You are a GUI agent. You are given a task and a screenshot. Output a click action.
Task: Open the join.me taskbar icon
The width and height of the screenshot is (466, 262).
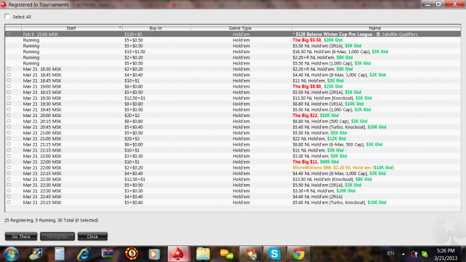[x=227, y=254]
